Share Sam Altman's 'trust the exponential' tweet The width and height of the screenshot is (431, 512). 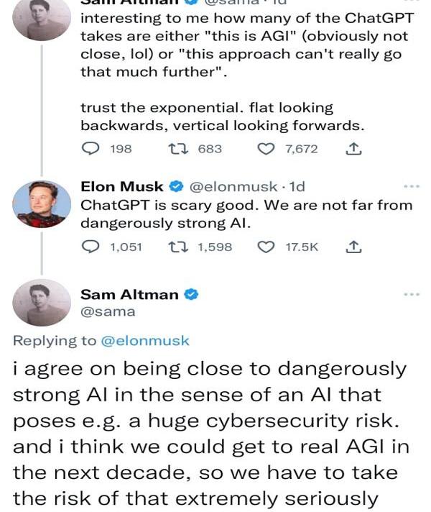click(353, 149)
